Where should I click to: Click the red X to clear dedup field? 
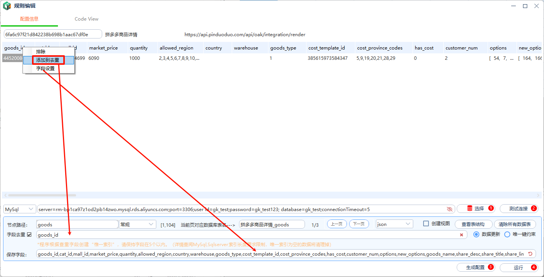(x=461, y=235)
